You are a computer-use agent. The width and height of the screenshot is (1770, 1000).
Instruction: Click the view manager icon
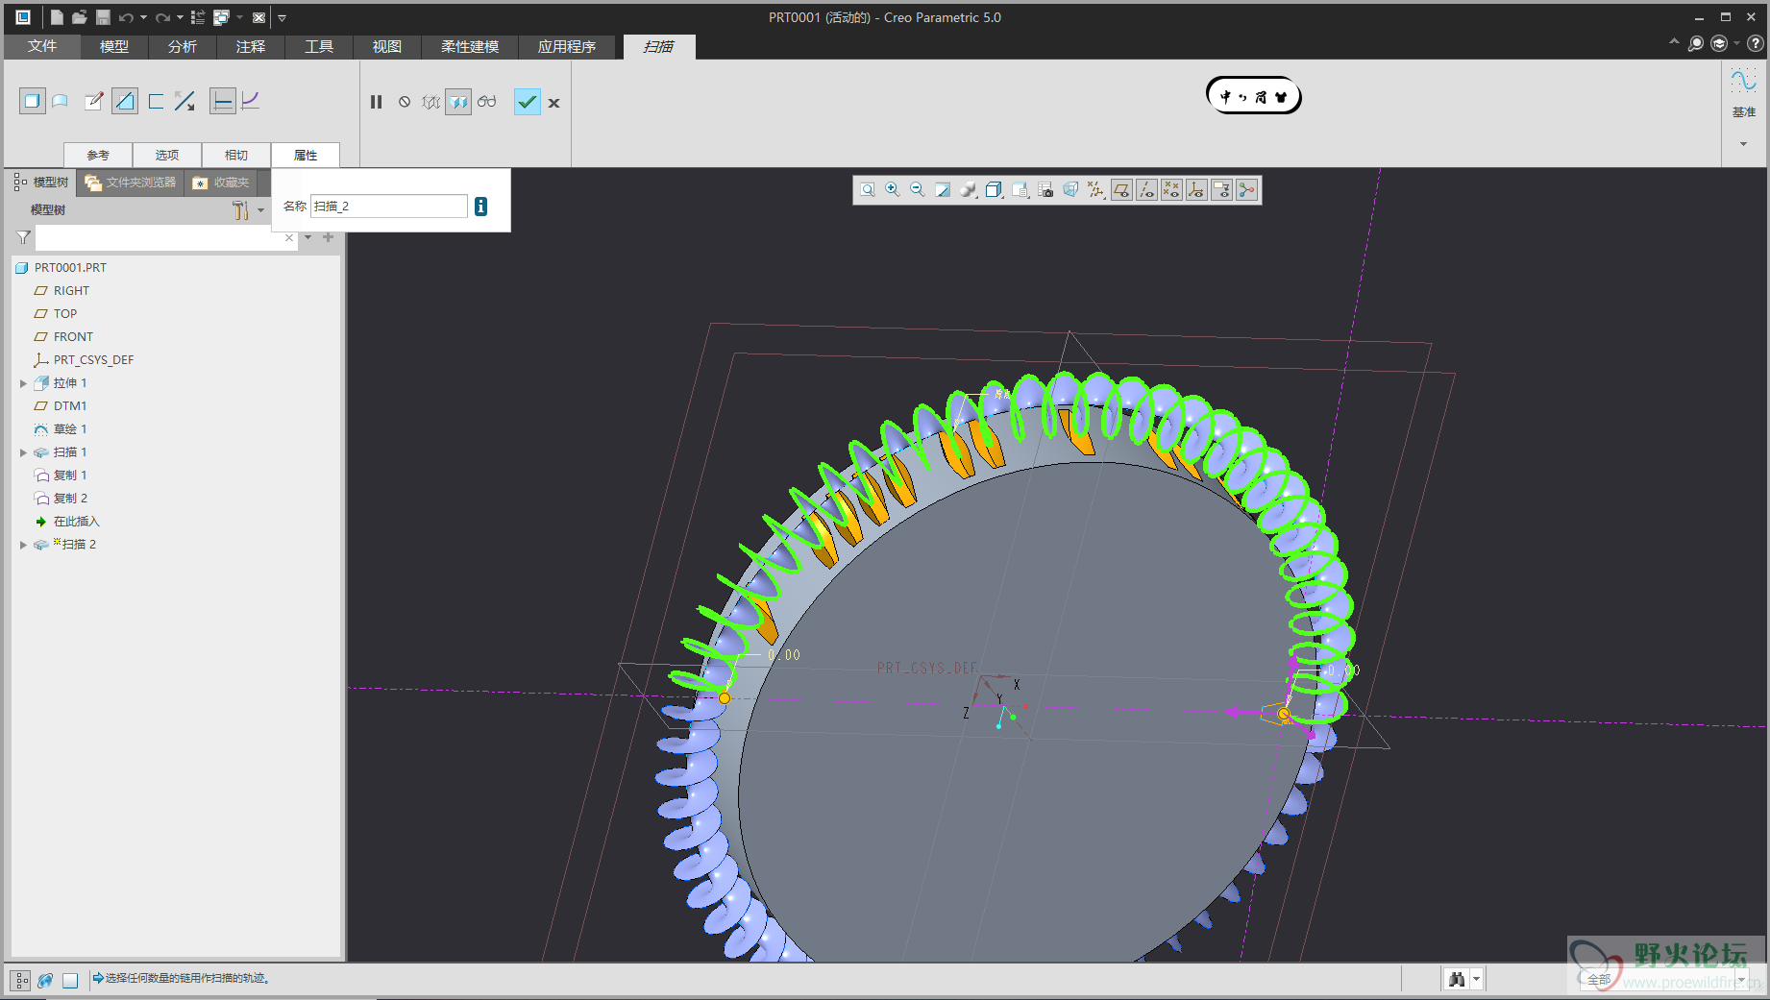[x=1045, y=190]
